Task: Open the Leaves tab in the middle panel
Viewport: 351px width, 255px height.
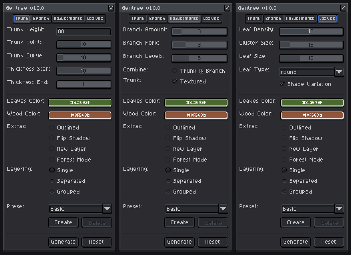Action: [x=211, y=19]
